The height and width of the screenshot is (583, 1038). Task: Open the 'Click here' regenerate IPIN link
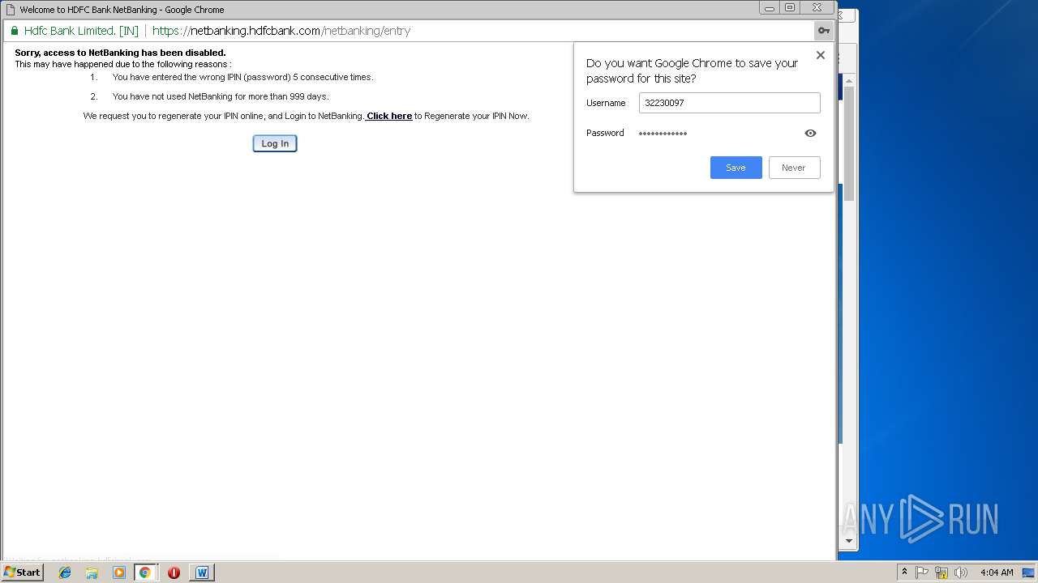[389, 116]
